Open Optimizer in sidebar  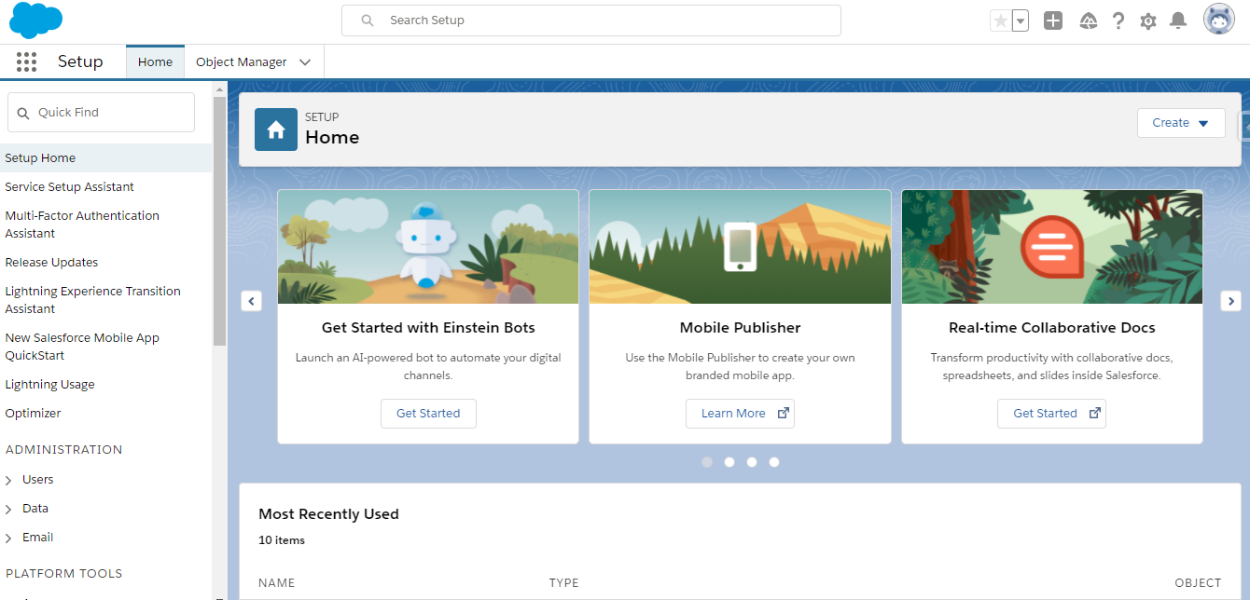click(x=33, y=414)
